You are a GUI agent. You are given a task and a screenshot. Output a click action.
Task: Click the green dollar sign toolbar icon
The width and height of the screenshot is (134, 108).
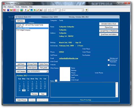point(35,10)
